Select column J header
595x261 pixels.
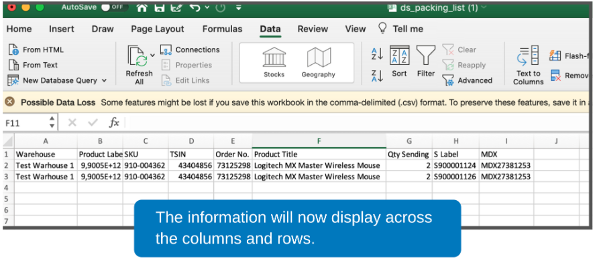pos(556,141)
